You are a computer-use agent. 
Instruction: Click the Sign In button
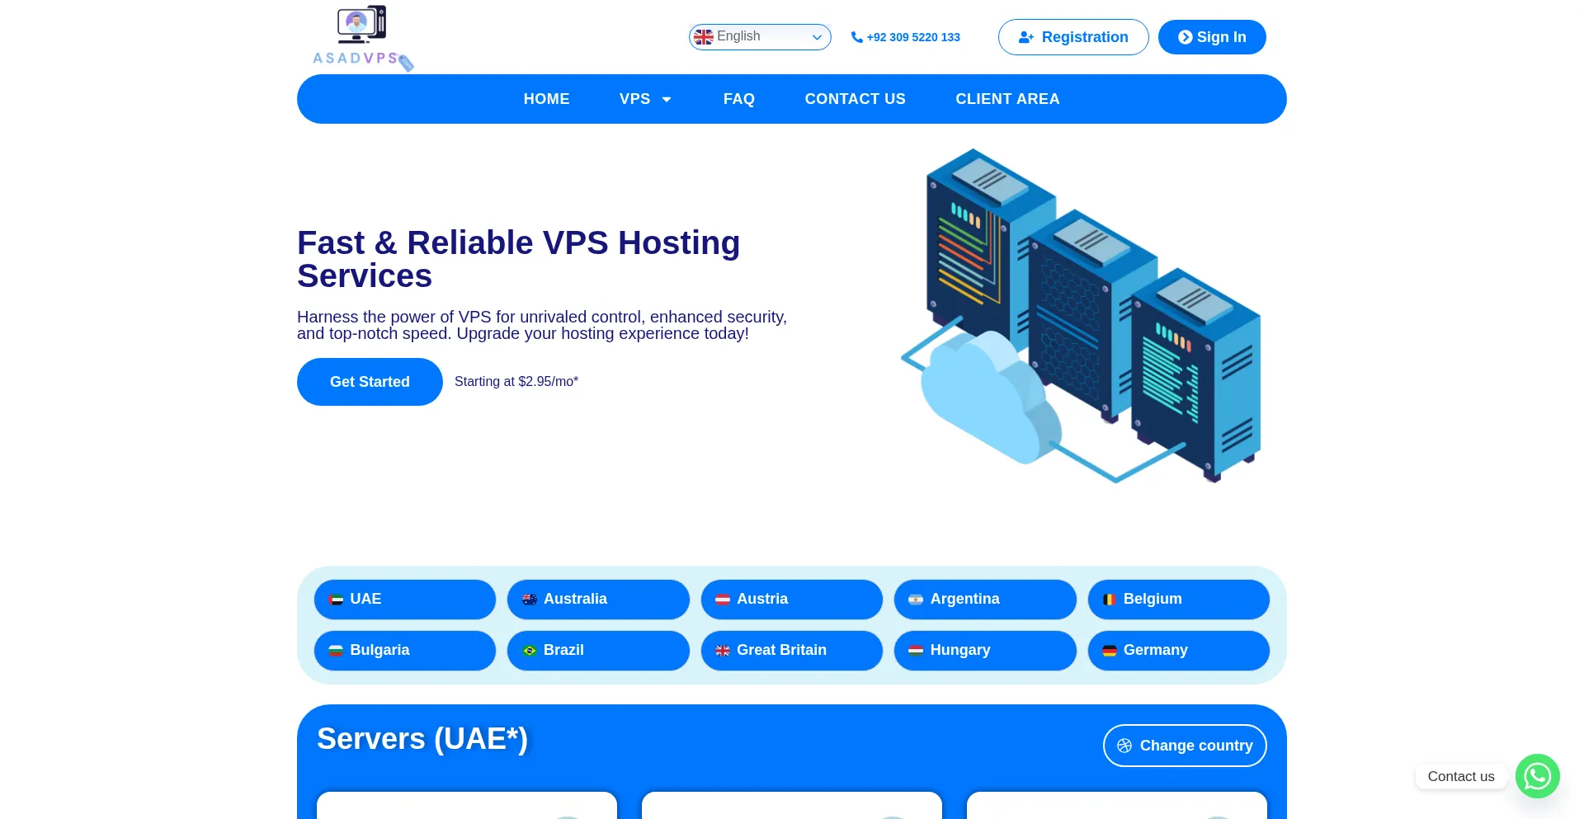click(x=1211, y=37)
